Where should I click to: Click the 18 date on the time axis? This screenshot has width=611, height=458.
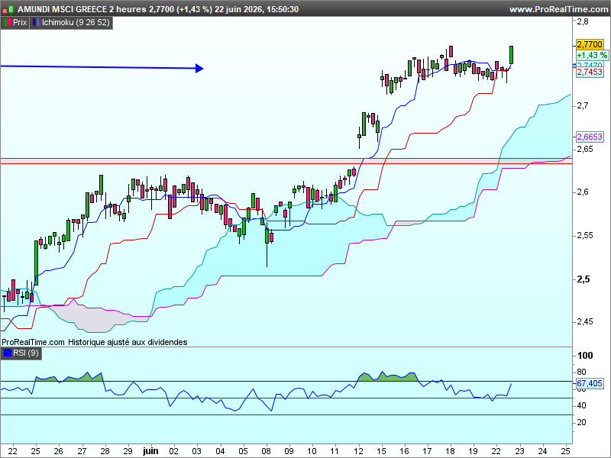[450, 451]
